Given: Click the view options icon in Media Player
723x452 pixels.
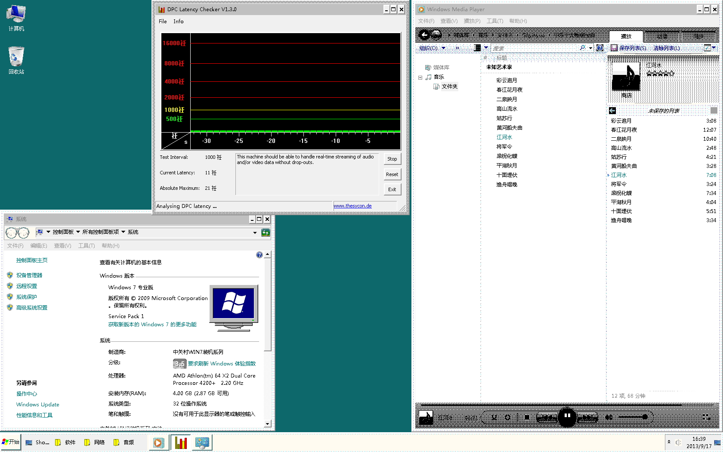Looking at the screenshot, I should pos(477,48).
